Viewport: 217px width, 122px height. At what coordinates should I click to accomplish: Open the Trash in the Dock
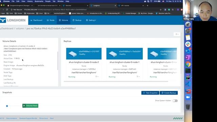point(188,107)
